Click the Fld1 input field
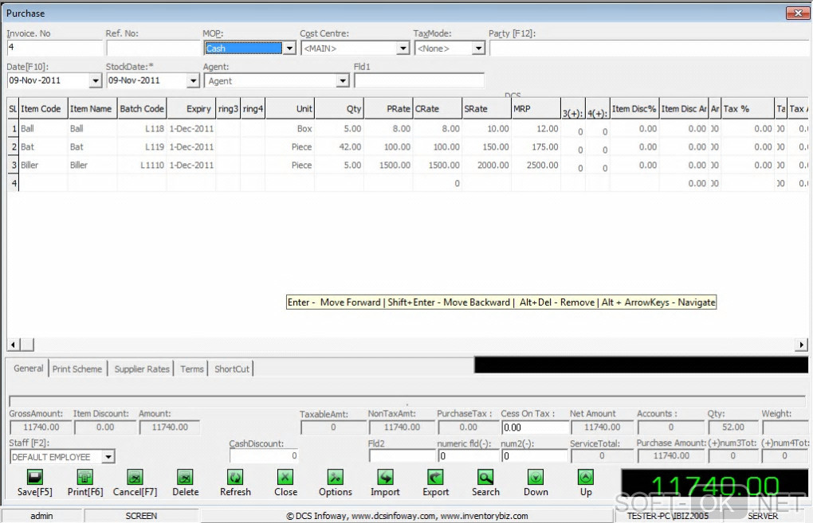The width and height of the screenshot is (813, 523). [x=419, y=80]
